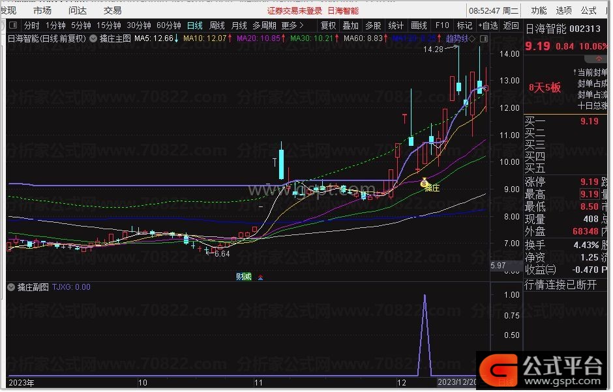Toggle the panel layout icon left of 分时
The height and width of the screenshot is (392, 613).
(13, 25)
